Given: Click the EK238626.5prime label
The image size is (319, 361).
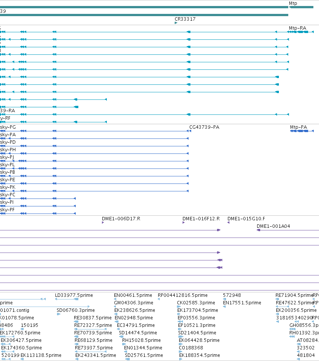Looking at the screenshot, I should (135, 310).
